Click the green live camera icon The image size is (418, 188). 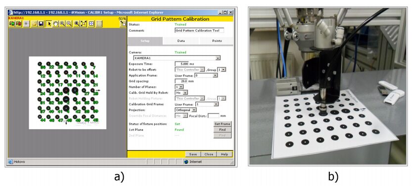coord(12,24)
